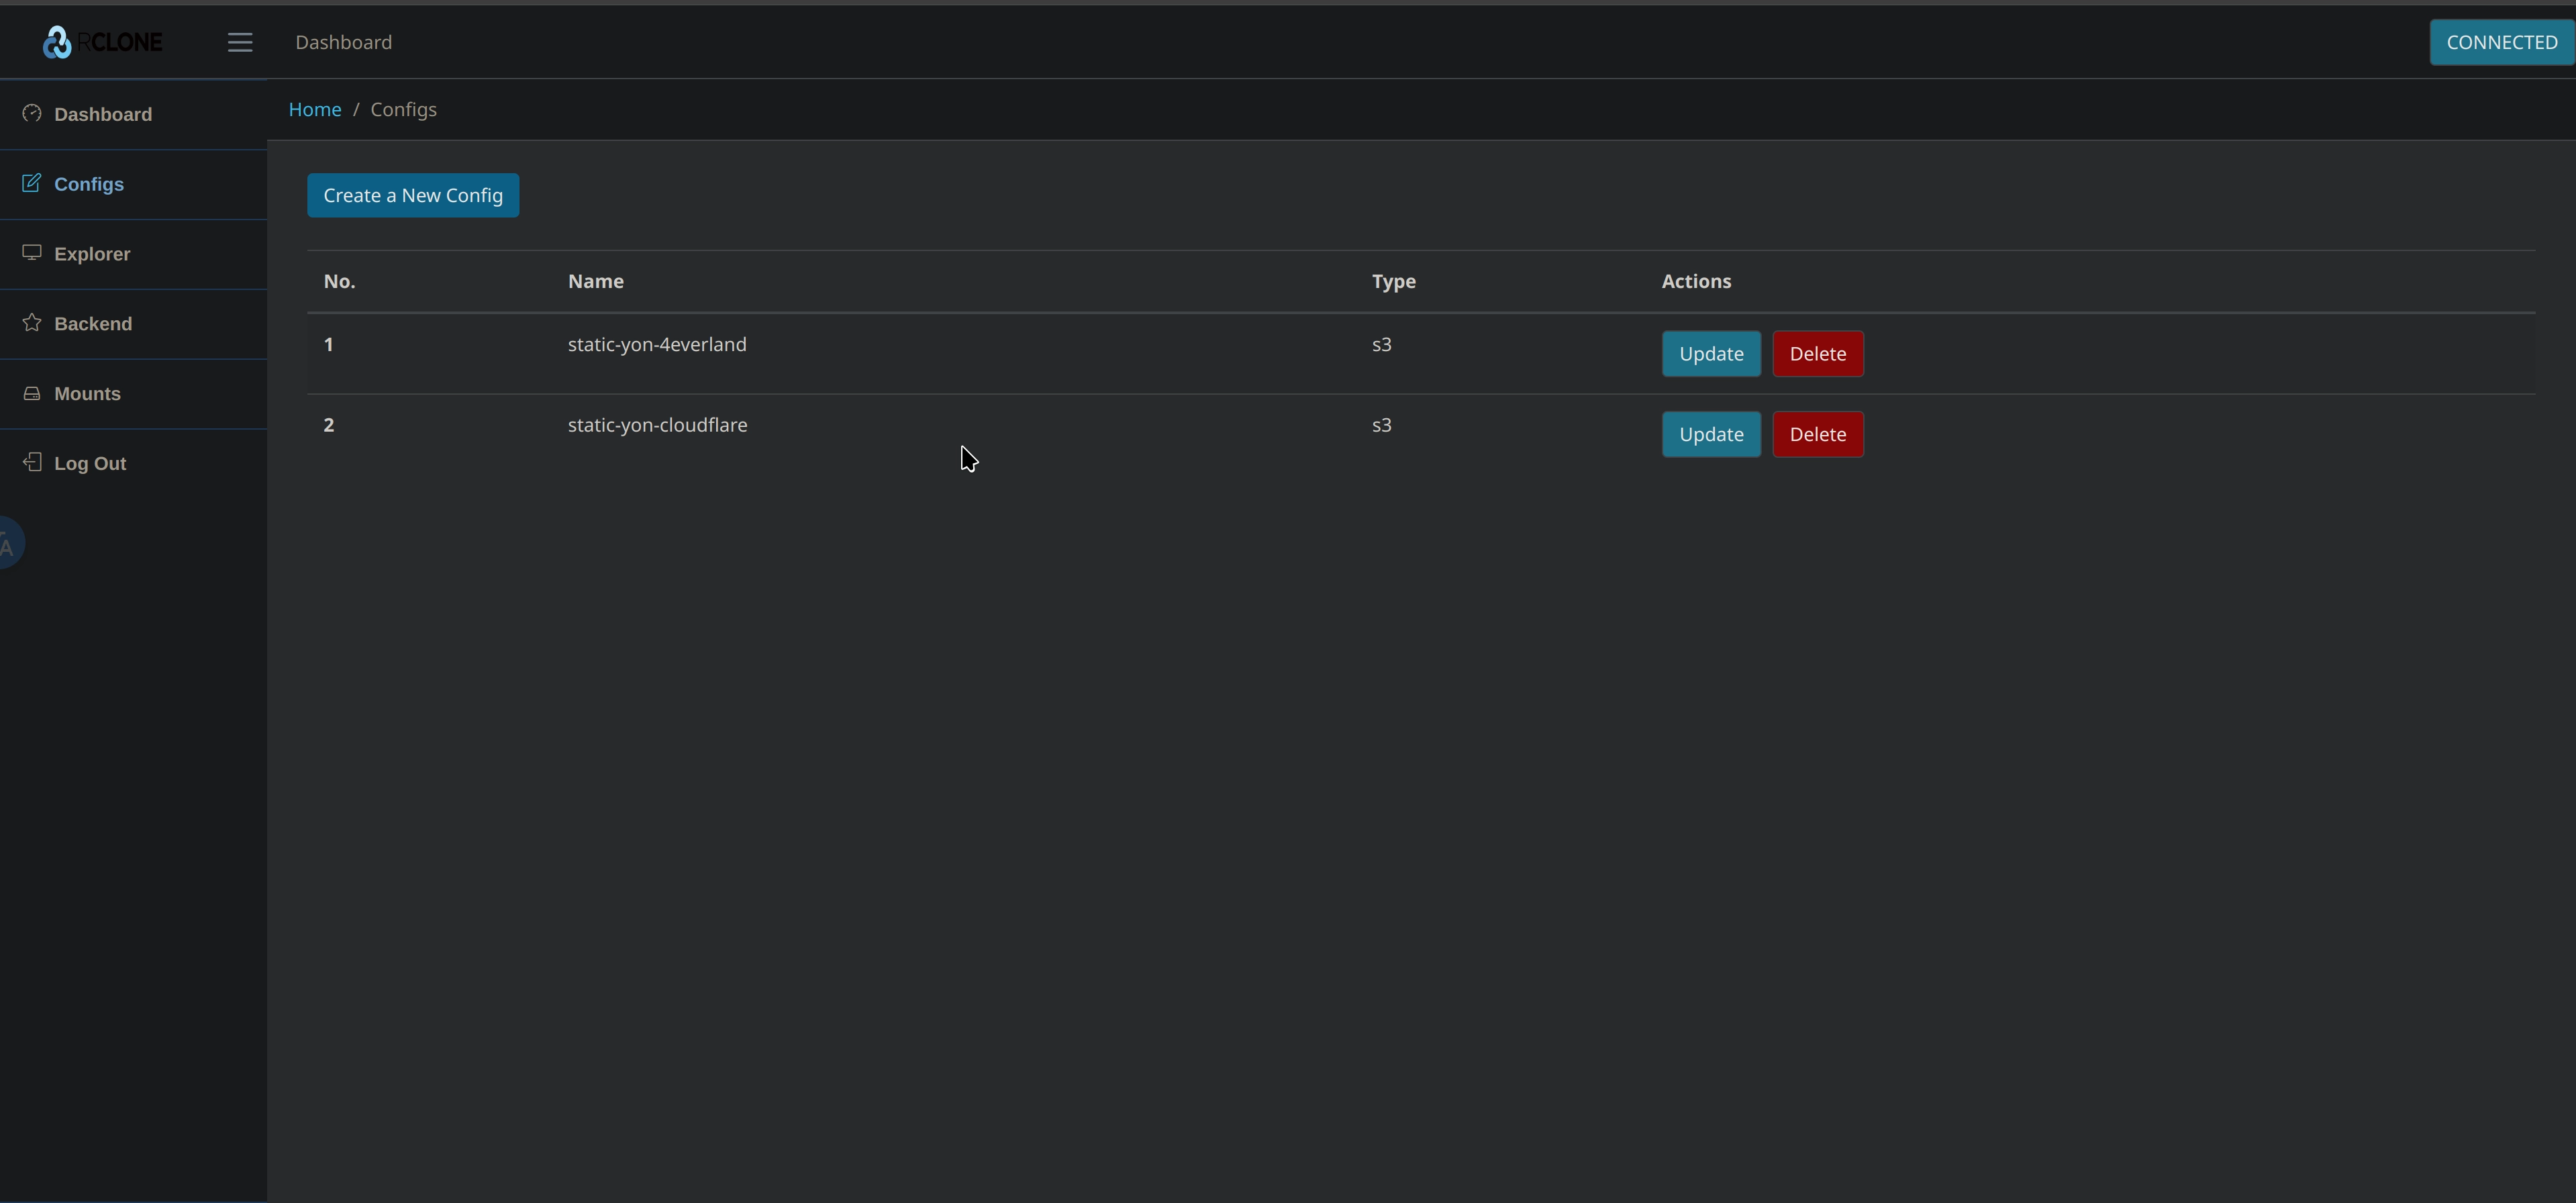Click the Dashboard gauge icon
Screen dimensions: 2576x1203
(x=32, y=113)
